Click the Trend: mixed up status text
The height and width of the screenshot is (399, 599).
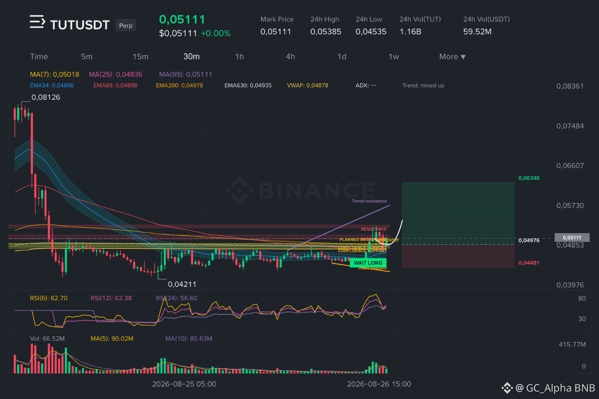[423, 86]
